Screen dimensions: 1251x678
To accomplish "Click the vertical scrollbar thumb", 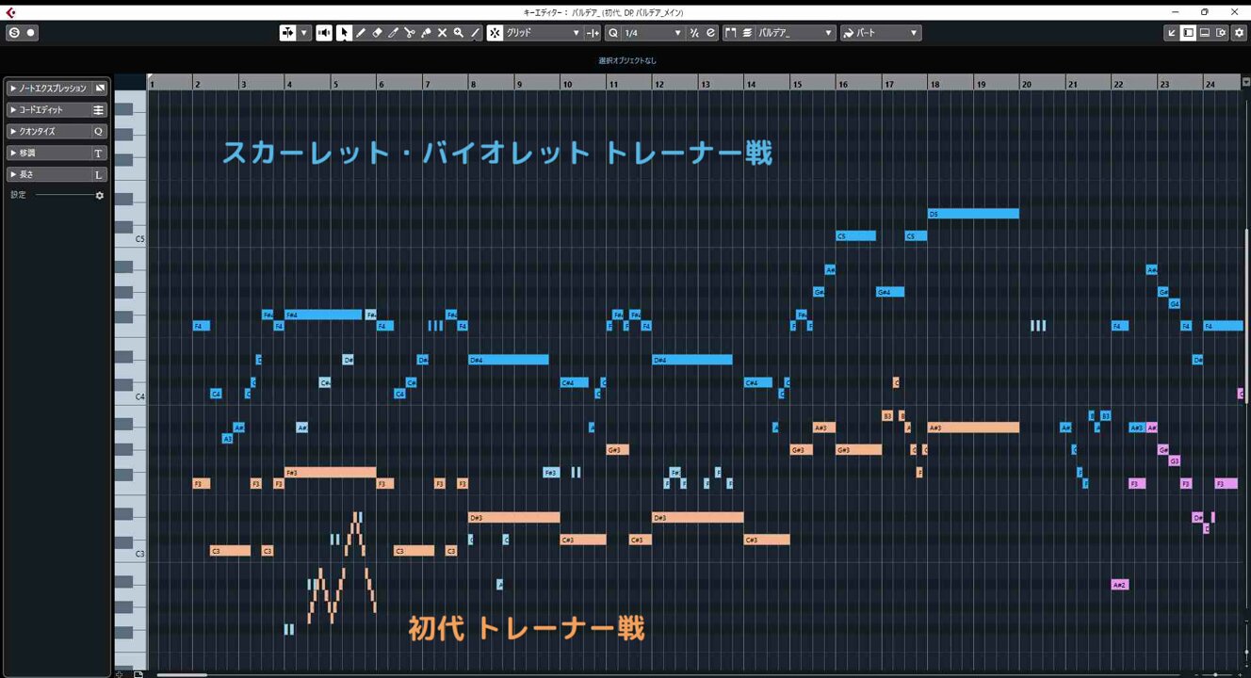I will 1247,315.
